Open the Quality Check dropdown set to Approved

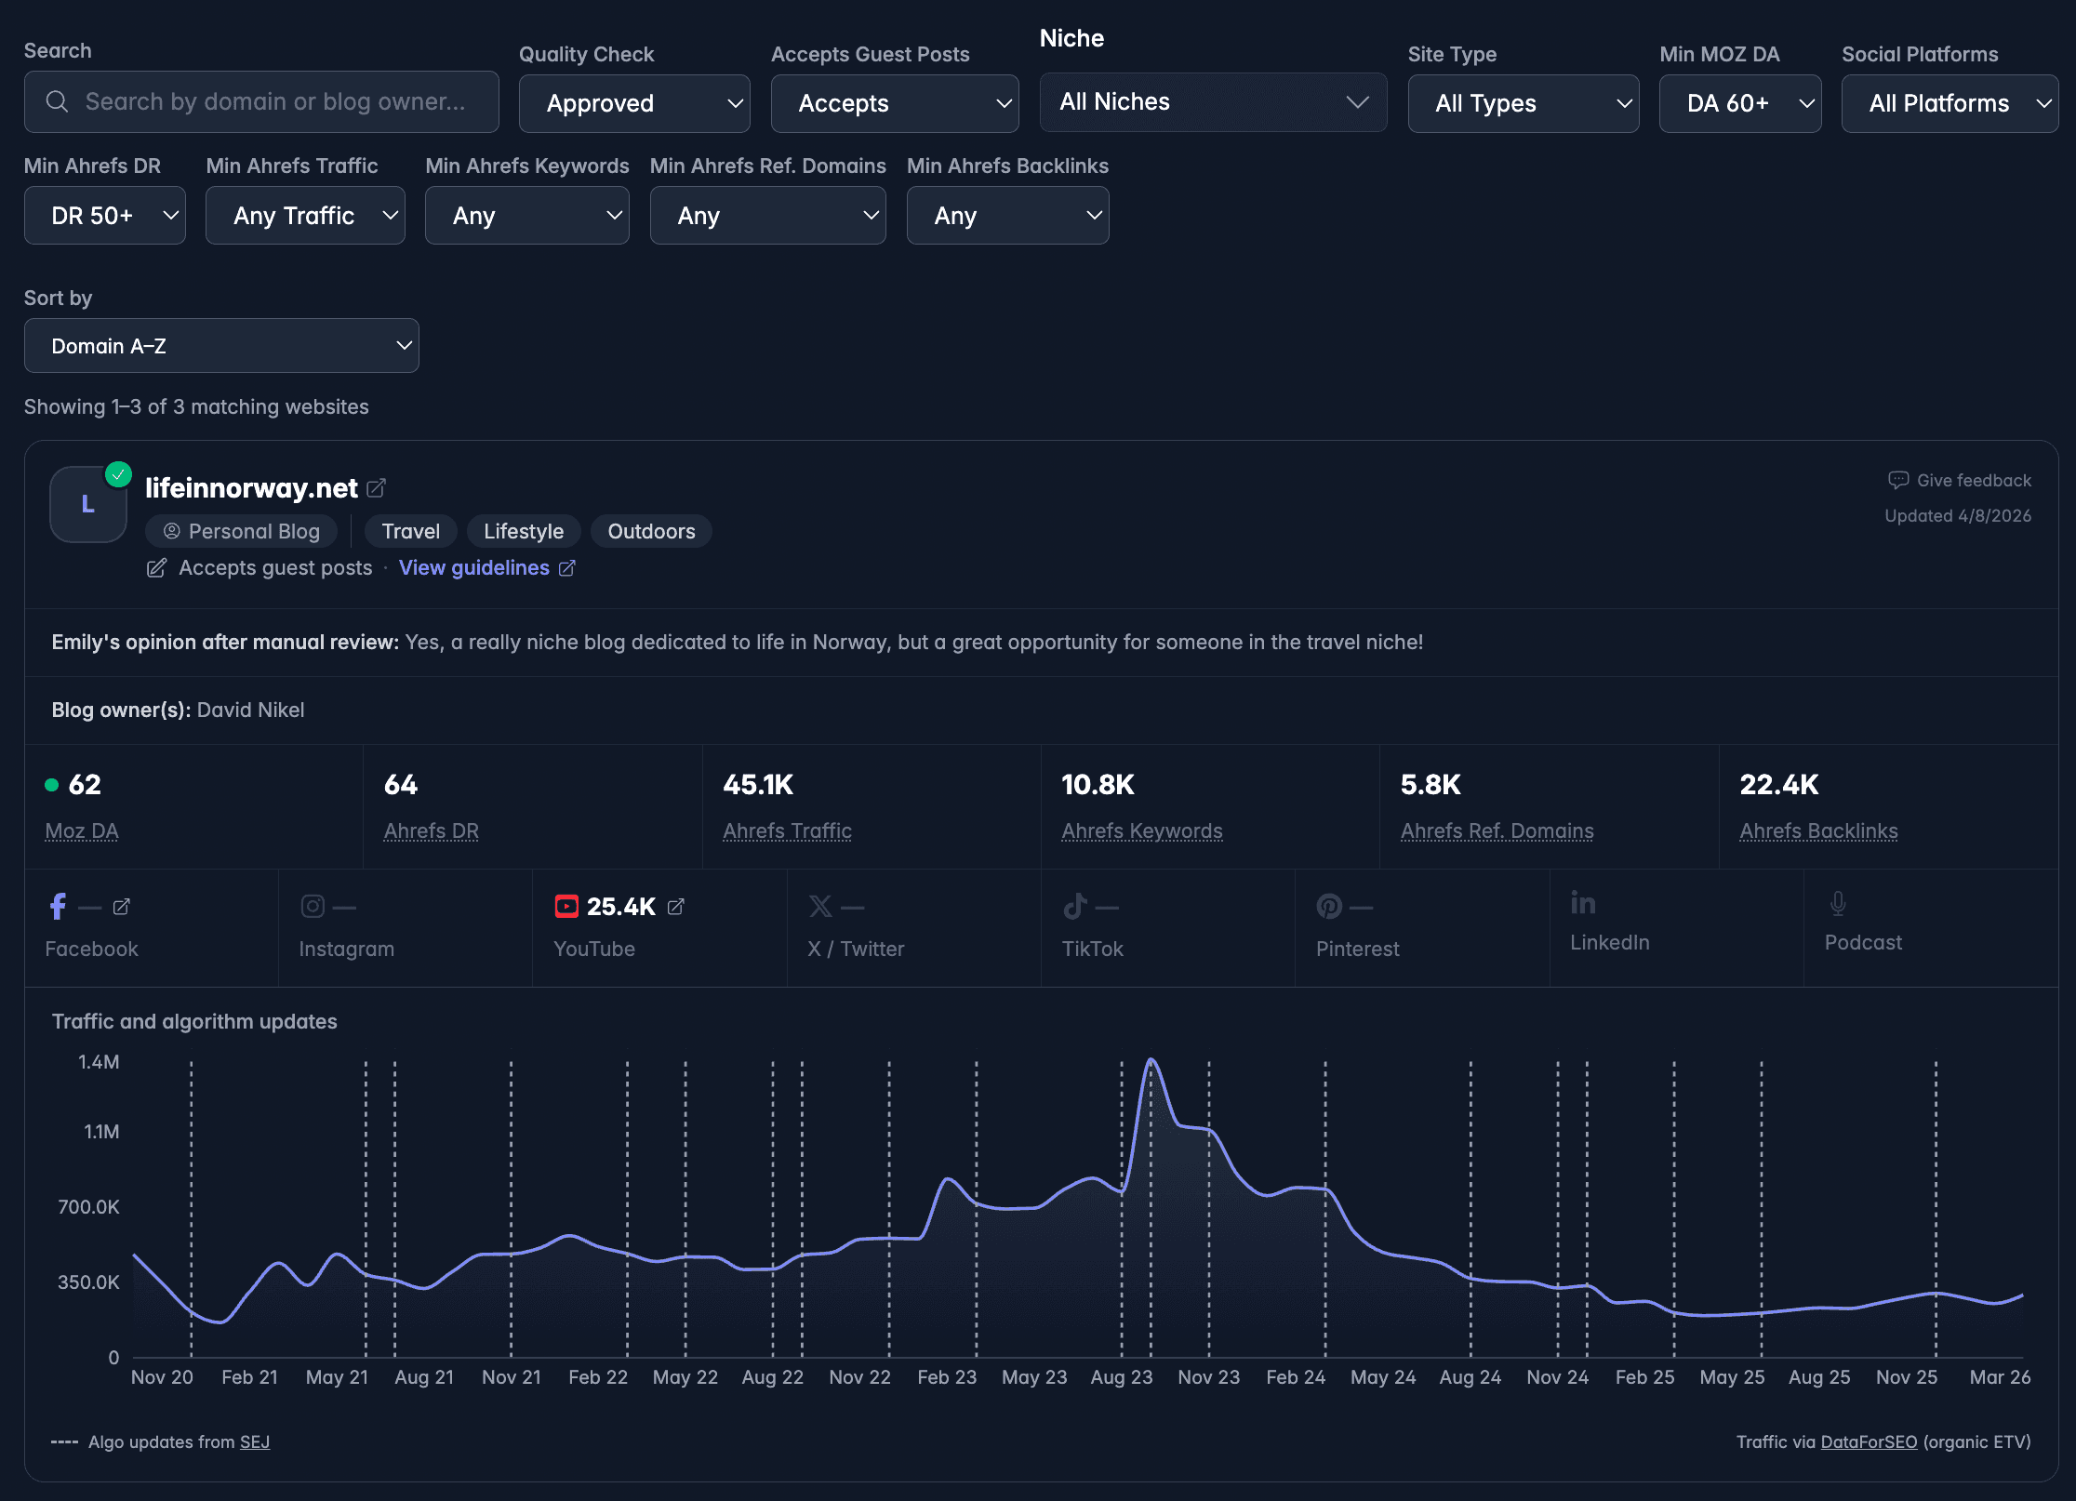pos(635,103)
